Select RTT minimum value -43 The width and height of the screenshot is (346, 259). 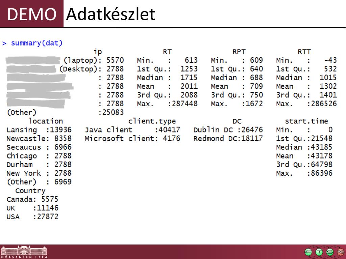point(330,60)
